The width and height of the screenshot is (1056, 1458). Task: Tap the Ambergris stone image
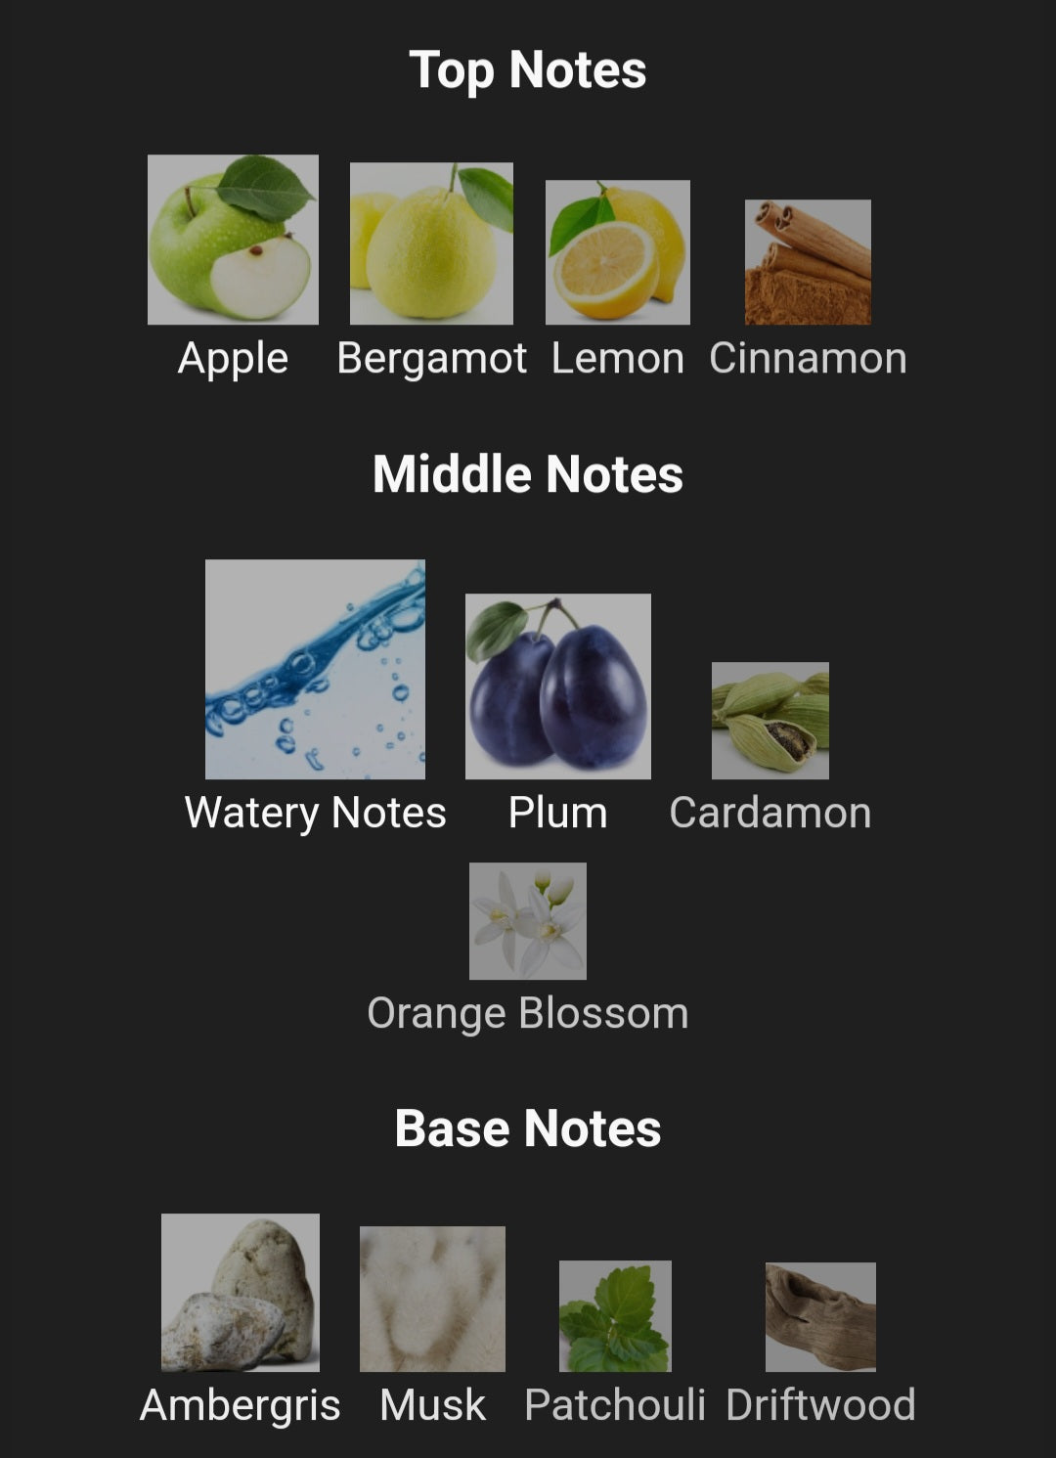point(240,1292)
